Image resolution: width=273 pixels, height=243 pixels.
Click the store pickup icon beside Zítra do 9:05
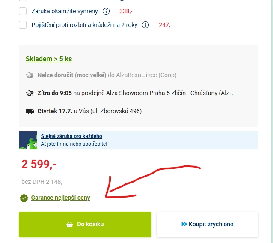click(x=30, y=93)
